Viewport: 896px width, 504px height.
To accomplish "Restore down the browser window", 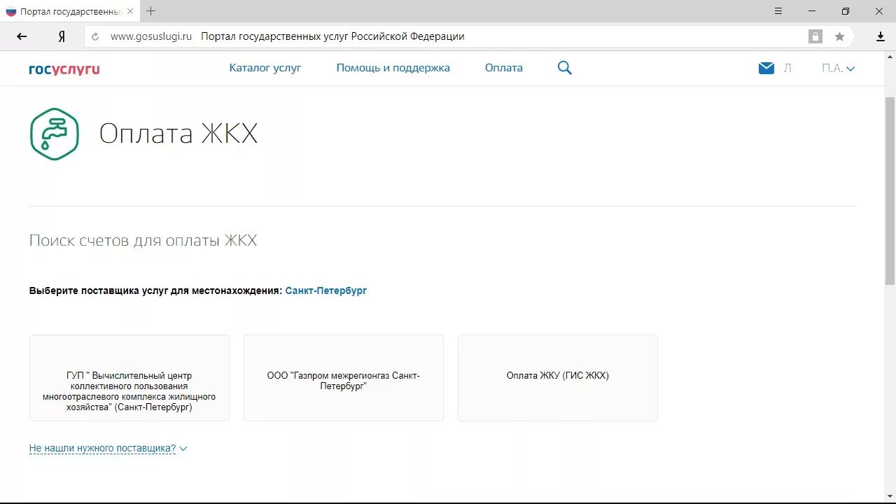I will (846, 11).
